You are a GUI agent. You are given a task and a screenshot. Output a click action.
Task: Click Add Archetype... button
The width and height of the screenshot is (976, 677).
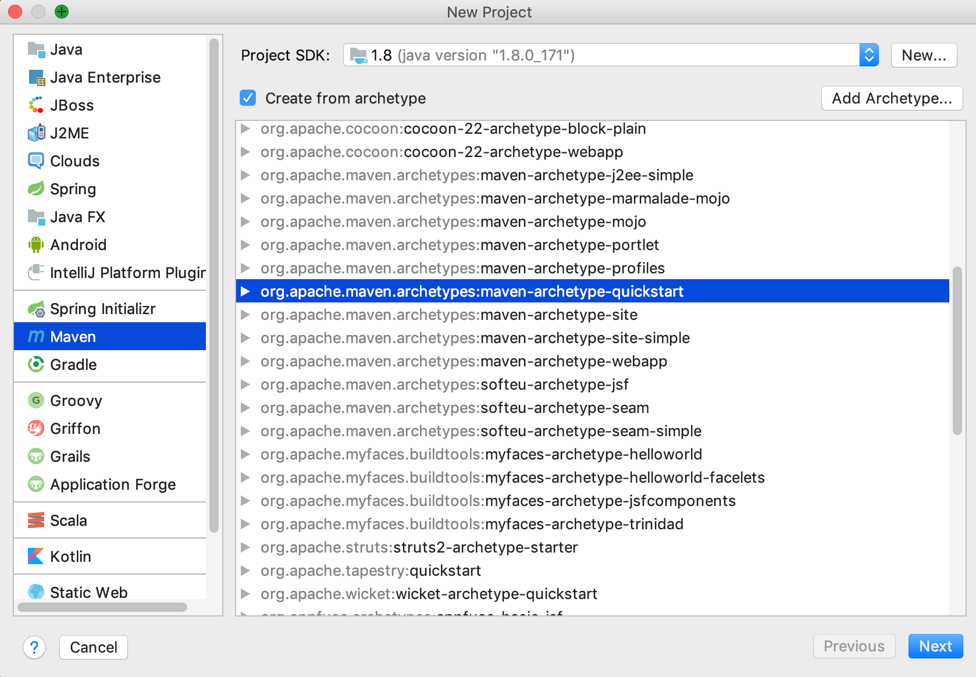coord(892,98)
